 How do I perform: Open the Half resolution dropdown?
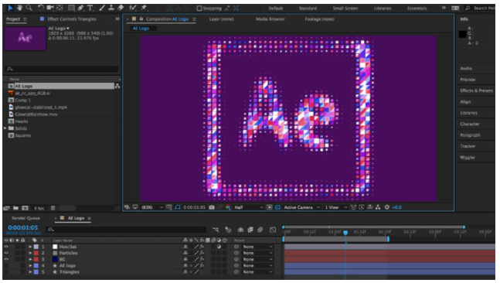(248, 207)
